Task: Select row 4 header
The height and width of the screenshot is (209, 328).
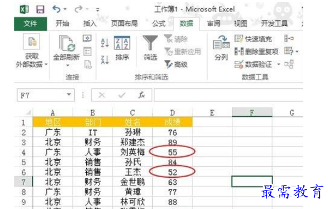Action: tap(24, 152)
